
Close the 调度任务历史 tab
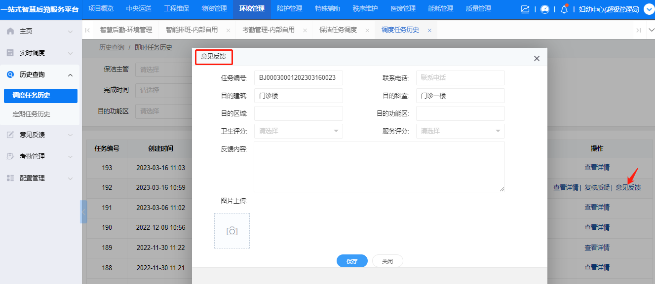click(x=429, y=31)
